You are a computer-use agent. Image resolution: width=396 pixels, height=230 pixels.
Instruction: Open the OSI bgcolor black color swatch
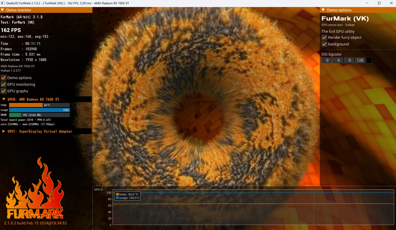coord(369,60)
